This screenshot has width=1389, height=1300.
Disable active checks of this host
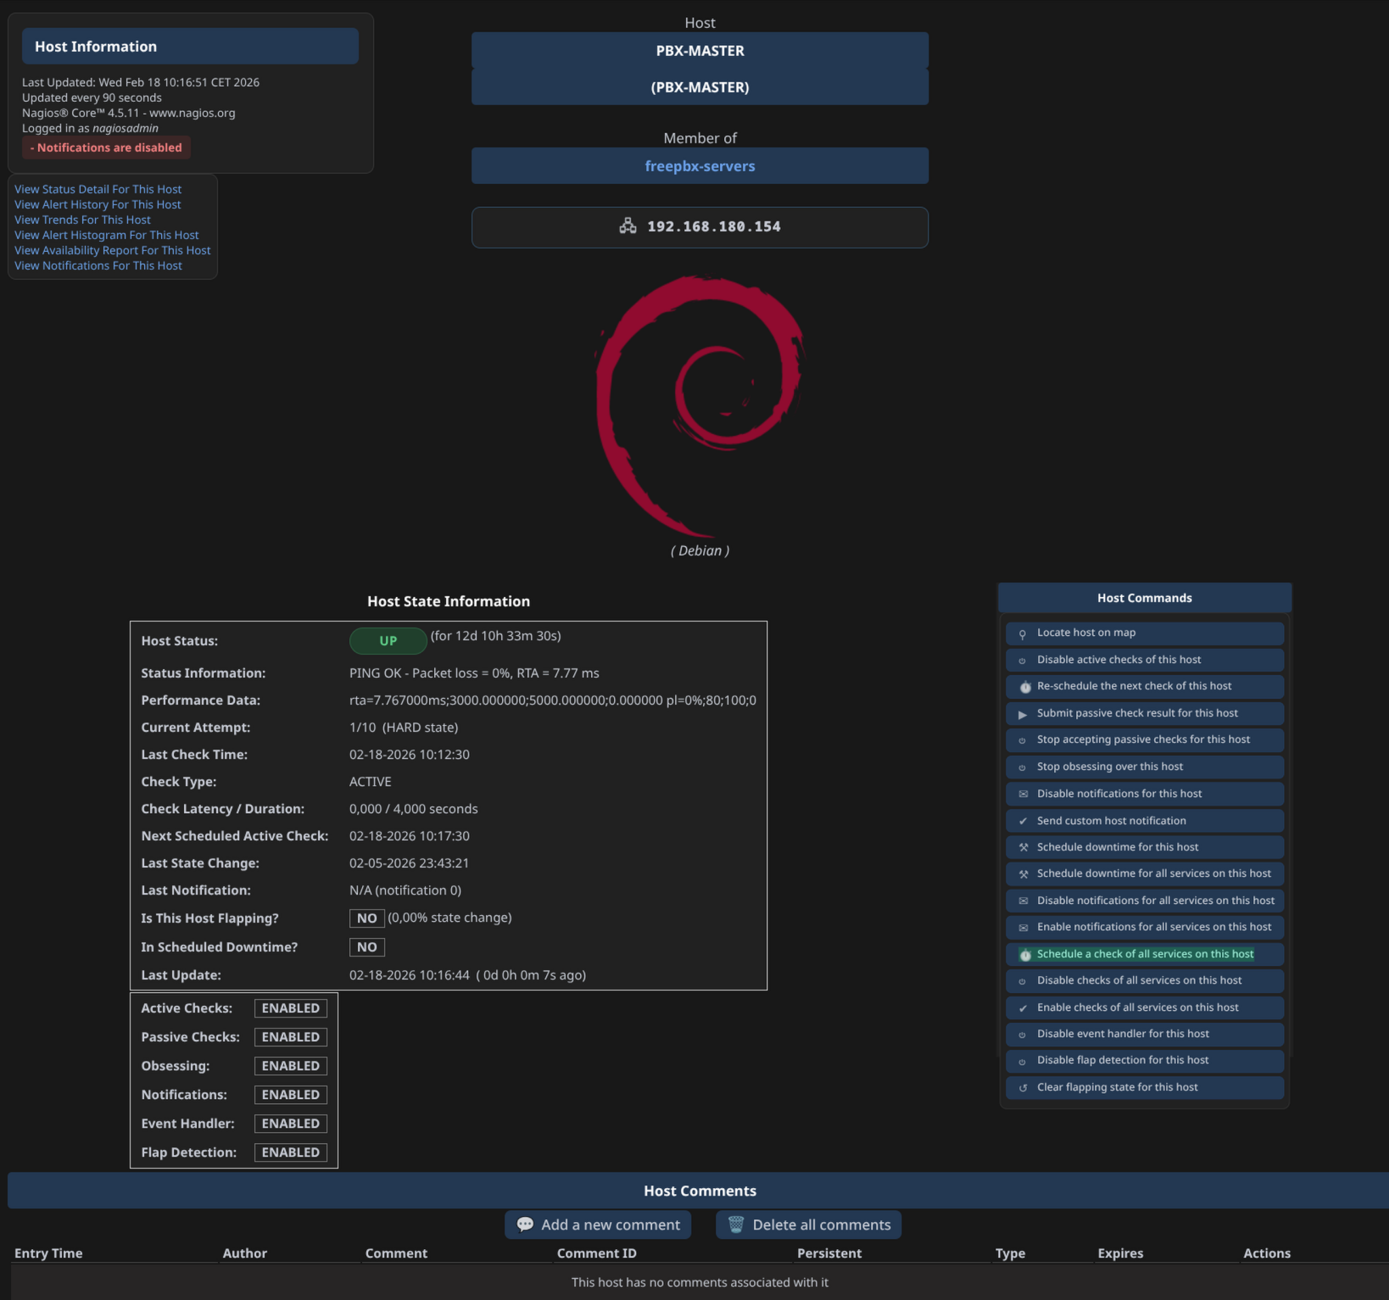(x=1118, y=660)
